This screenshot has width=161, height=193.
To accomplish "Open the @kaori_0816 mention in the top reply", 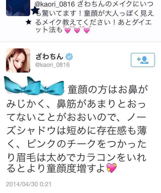I will pos(55,4).
